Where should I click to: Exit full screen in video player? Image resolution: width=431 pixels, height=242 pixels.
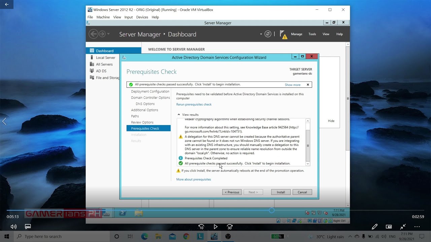[x=403, y=227]
